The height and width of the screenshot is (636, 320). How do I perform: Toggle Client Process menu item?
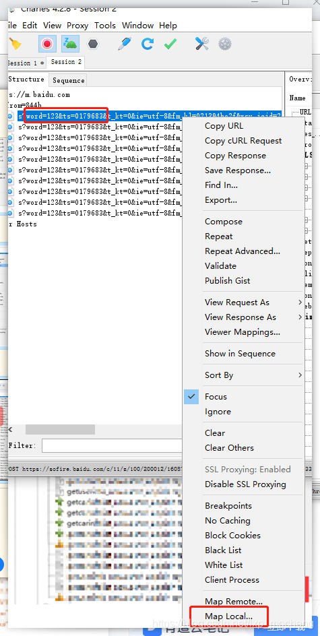click(232, 580)
